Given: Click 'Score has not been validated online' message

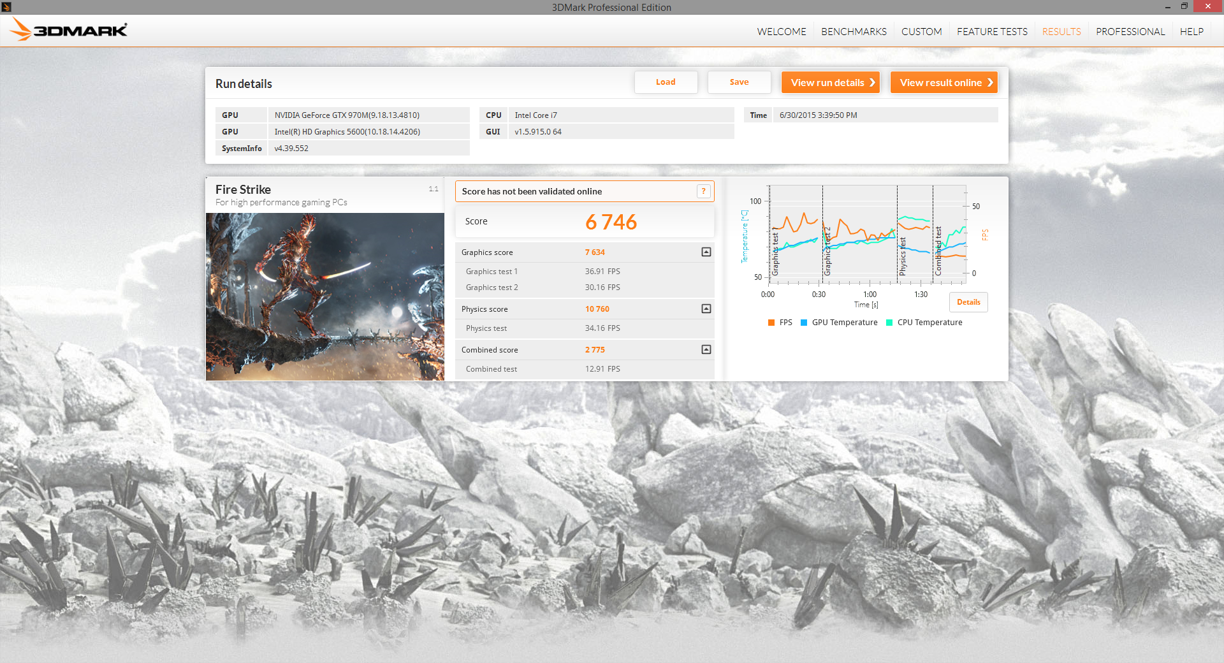Looking at the screenshot, I should pos(532,191).
